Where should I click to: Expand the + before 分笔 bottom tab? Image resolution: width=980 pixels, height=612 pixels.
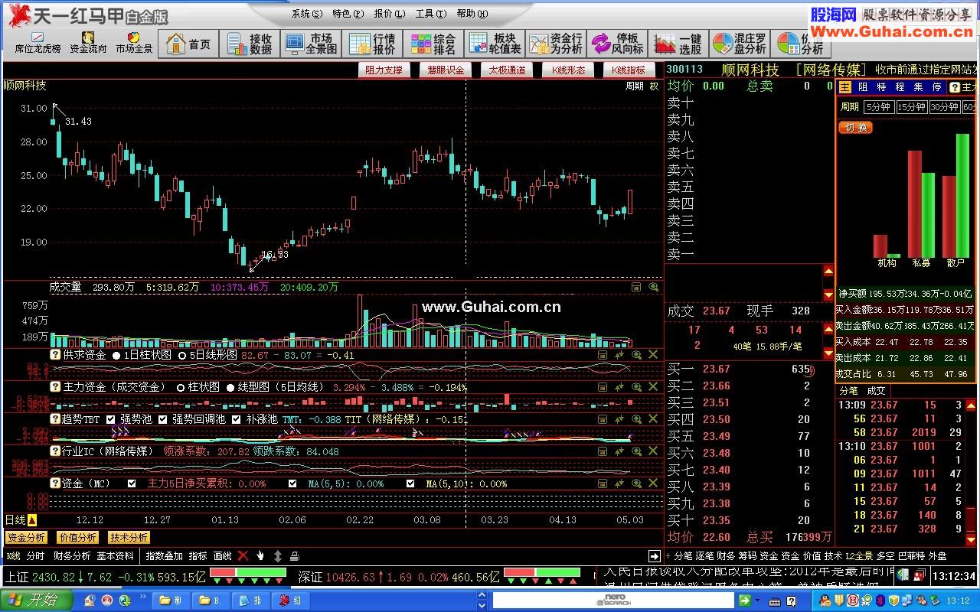668,556
